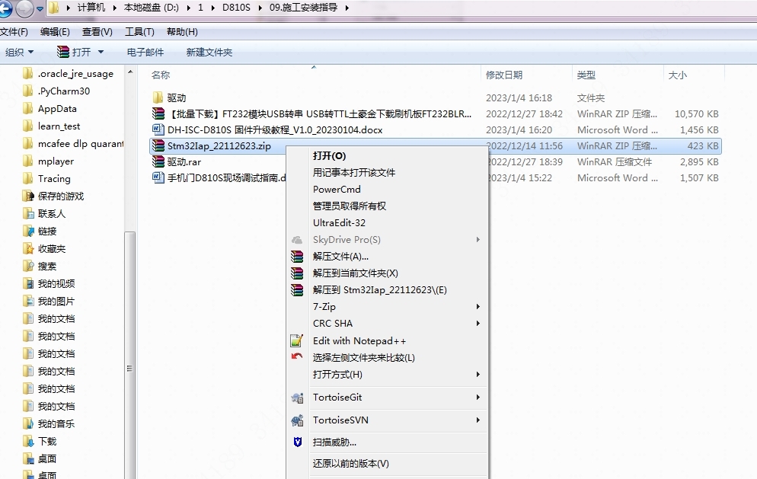Viewport: 757px width, 479px height.
Task: Choose 解压到当前文件夹(X) from context menu
Action: point(355,273)
